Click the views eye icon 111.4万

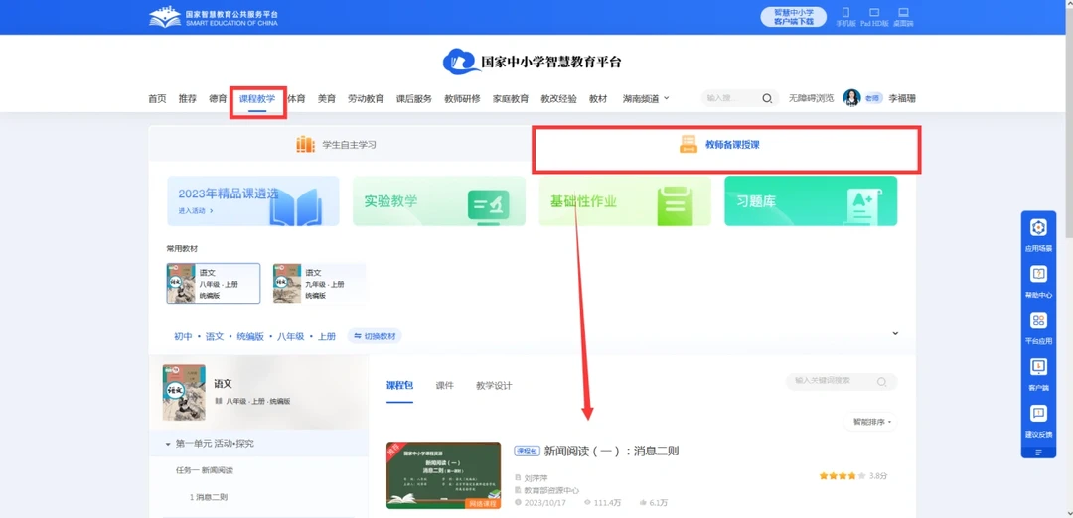click(587, 502)
